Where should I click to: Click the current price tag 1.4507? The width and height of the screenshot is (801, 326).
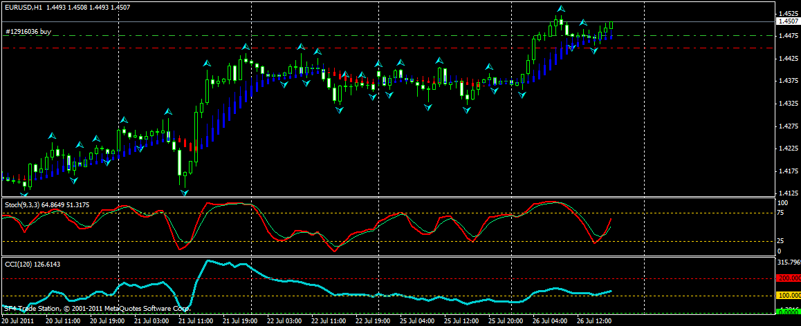(787, 21)
